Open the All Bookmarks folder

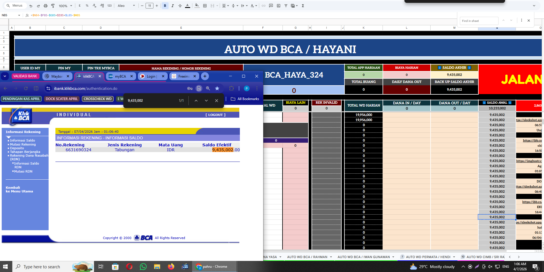245,99
